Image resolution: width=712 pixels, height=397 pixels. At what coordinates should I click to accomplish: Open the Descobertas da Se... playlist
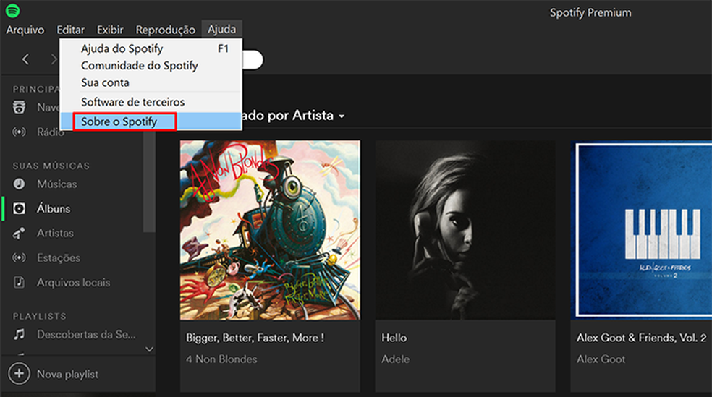click(86, 334)
